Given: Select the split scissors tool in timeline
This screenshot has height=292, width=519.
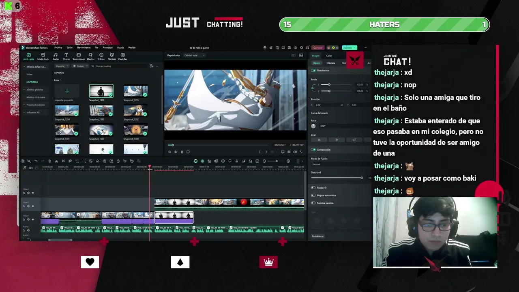Looking at the screenshot, I should tap(56, 161).
